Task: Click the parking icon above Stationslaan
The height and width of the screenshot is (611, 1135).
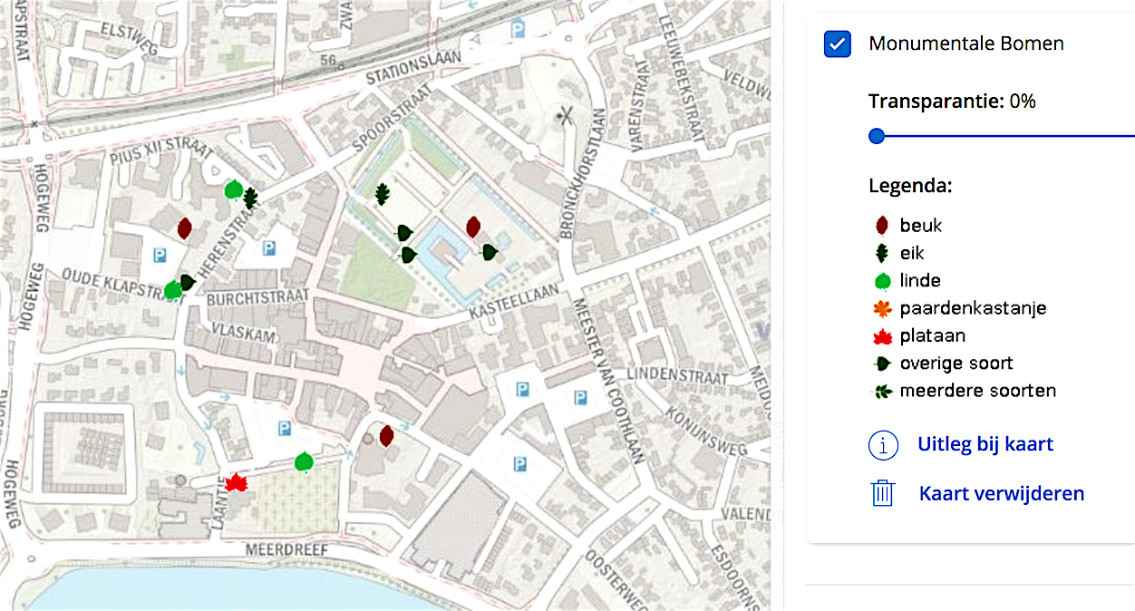Action: [518, 27]
